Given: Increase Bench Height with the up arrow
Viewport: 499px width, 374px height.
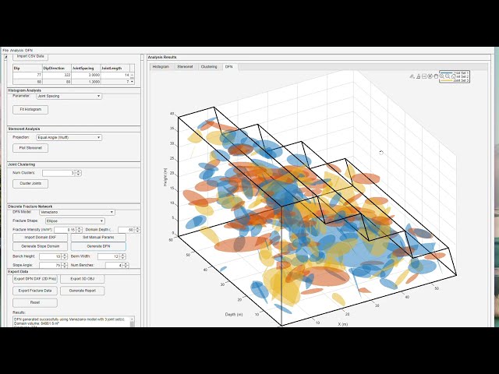Looking at the screenshot, I should [65, 255].
